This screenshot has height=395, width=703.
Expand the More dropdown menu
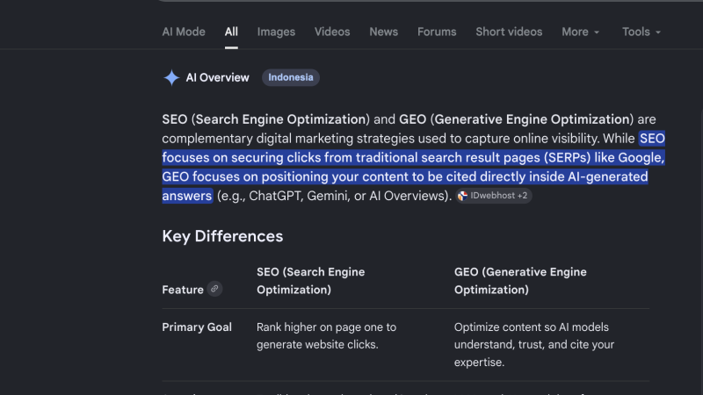[581, 32]
